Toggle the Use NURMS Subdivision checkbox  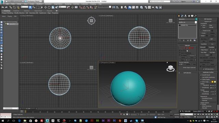[201, 77]
